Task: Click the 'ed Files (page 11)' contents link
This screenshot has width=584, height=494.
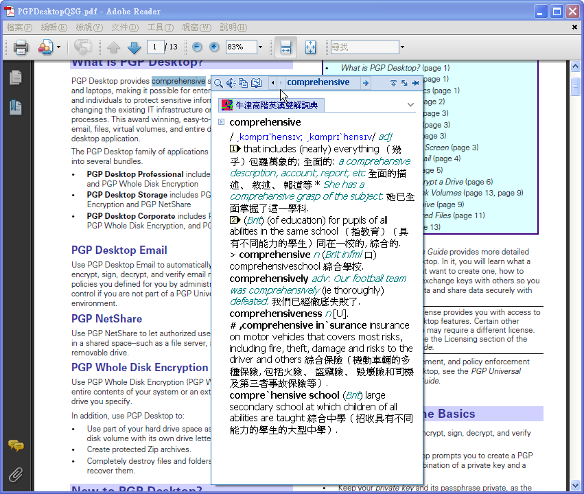Action: (x=454, y=215)
